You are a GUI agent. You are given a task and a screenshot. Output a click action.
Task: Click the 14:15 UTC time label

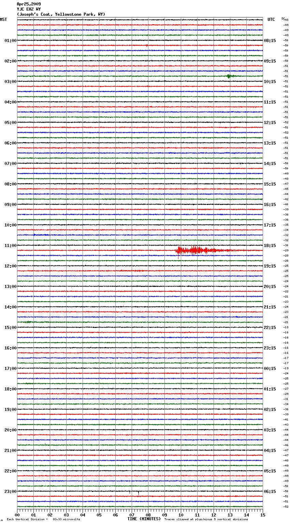pyautogui.click(x=270, y=164)
